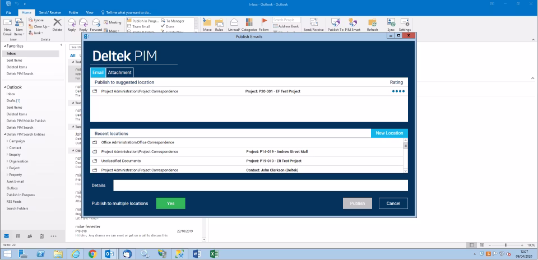Viewport: 538px width, 260px height.
Task: Open navigation more options ellipsis
Action: tap(54, 236)
